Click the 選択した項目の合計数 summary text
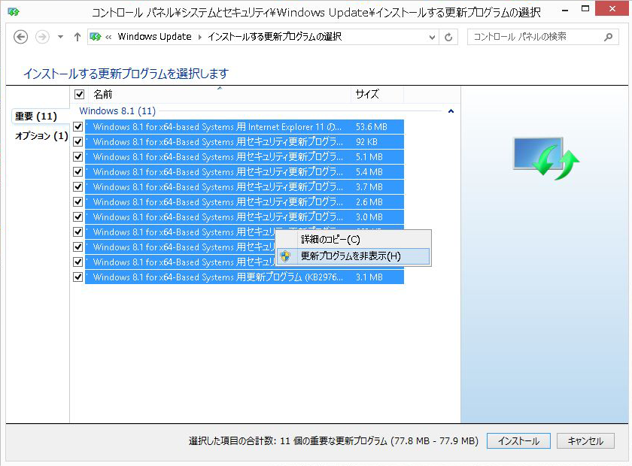This screenshot has height=466, width=632. [333, 441]
